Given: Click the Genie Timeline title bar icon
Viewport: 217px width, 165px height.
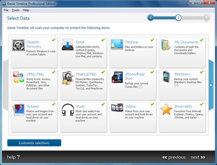Looking at the screenshot, I should click(x=4, y=4).
